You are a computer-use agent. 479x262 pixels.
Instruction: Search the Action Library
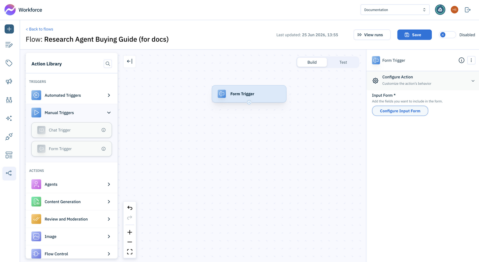click(108, 64)
